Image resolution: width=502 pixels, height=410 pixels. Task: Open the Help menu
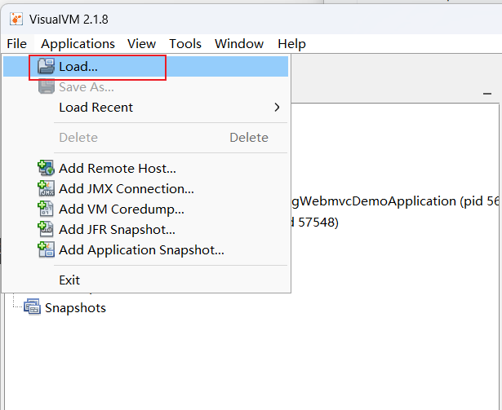click(x=291, y=44)
